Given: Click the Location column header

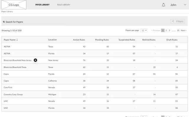Looking at the screenshot, I should pos(53,40).
